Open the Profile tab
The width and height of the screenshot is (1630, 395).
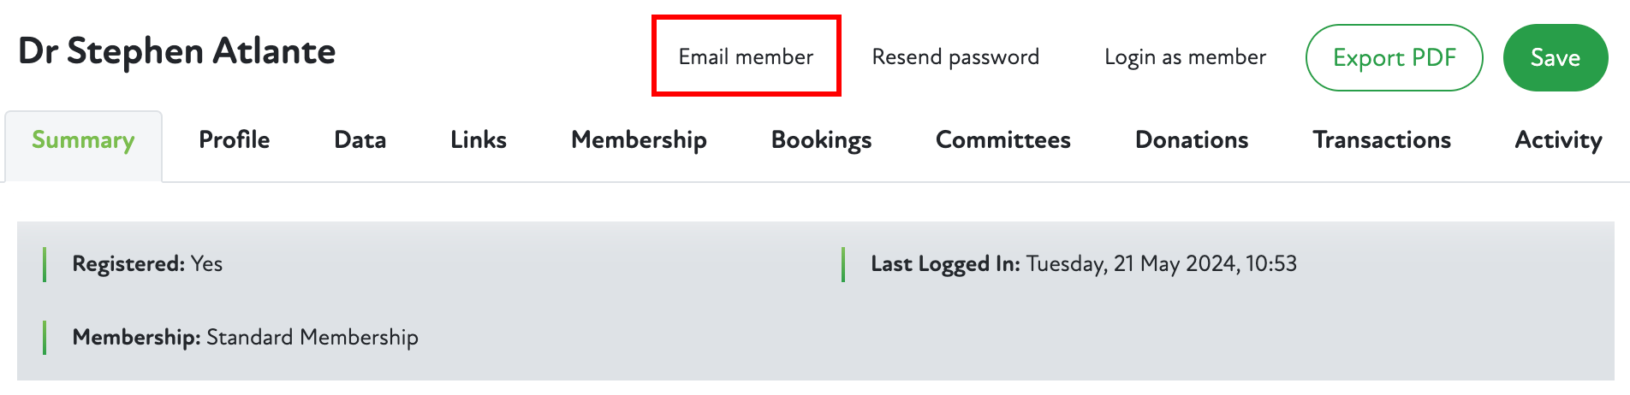pos(234,140)
